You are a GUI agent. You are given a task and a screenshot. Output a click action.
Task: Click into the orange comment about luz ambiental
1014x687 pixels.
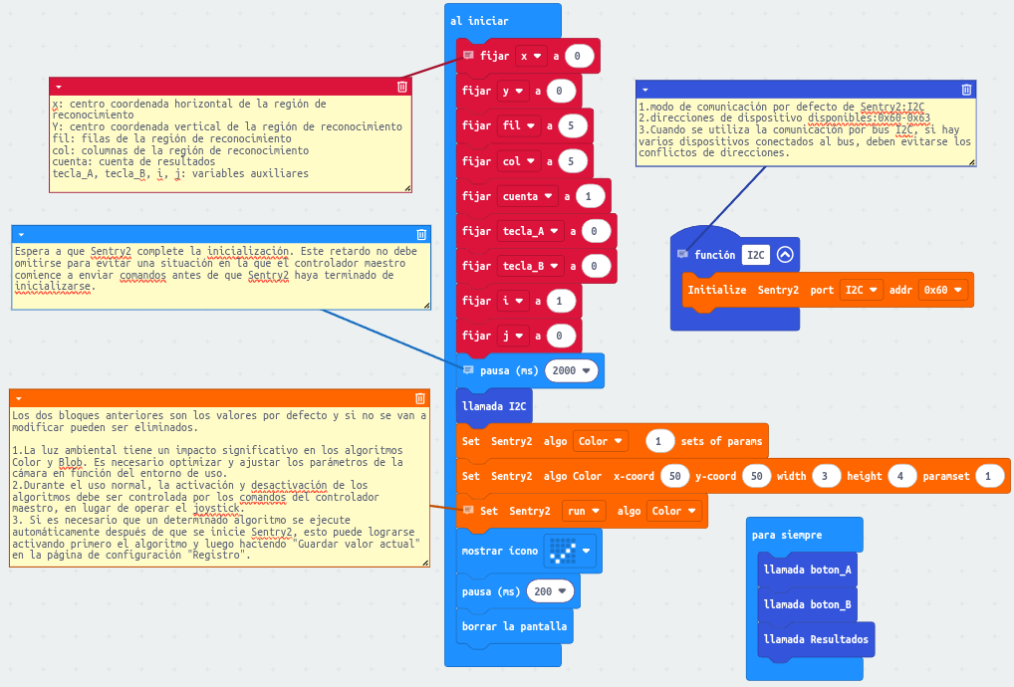tap(219, 486)
